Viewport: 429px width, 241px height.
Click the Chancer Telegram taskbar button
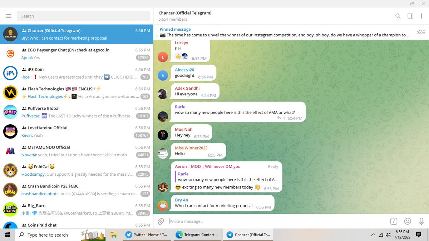[248, 235]
